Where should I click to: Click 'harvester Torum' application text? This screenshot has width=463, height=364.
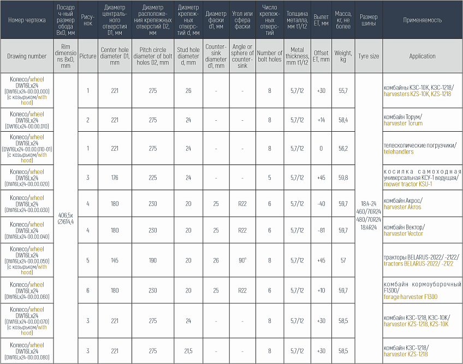(403, 124)
